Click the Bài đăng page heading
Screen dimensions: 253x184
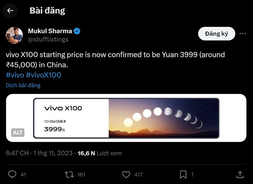(x=47, y=10)
